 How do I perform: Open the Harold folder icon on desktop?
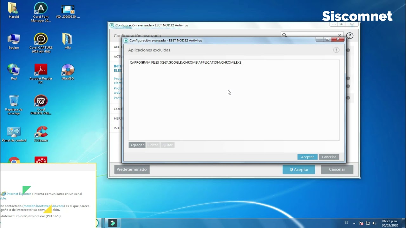(14, 10)
